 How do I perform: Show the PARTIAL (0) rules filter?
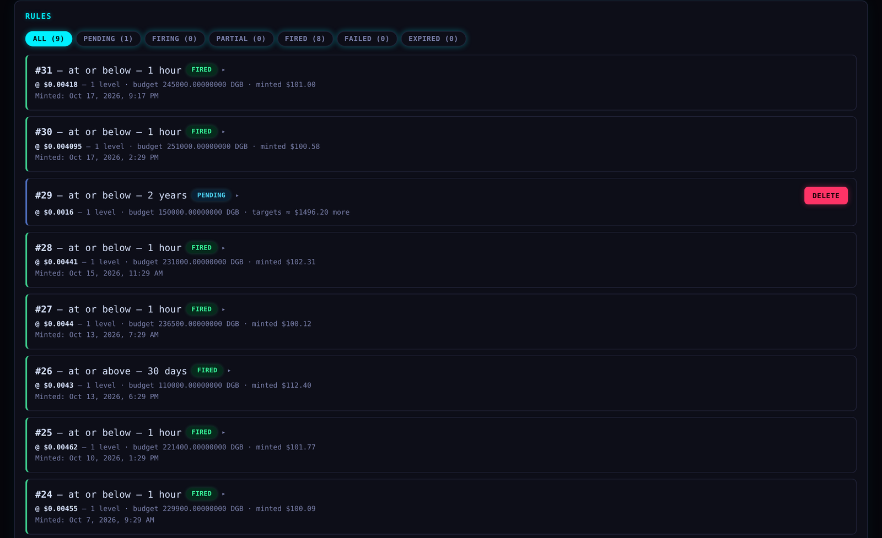point(241,39)
